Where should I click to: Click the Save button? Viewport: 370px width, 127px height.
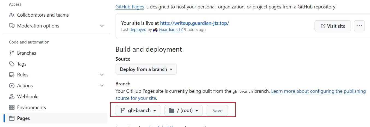(x=218, y=110)
